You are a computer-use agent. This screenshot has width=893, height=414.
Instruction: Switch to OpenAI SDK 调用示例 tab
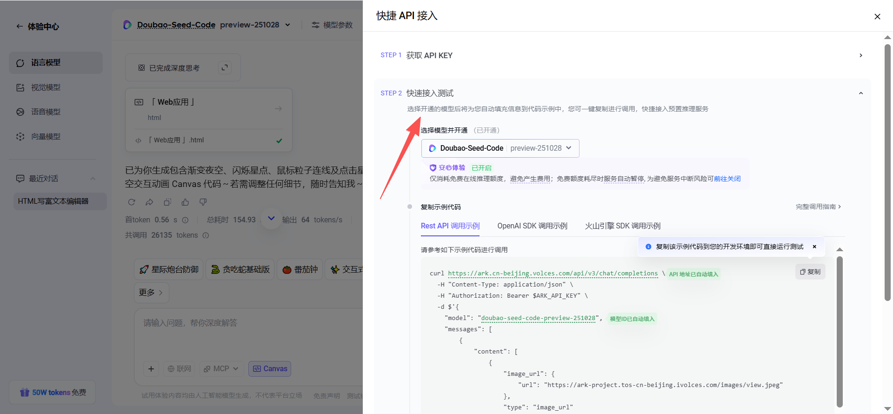click(x=533, y=226)
